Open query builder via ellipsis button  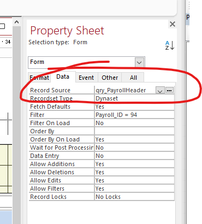169,90
